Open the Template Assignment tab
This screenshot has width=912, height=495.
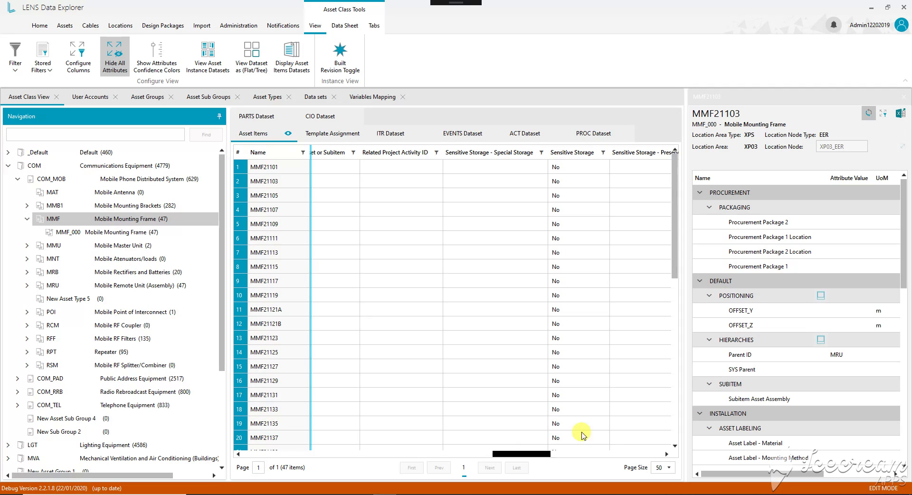pyautogui.click(x=332, y=133)
